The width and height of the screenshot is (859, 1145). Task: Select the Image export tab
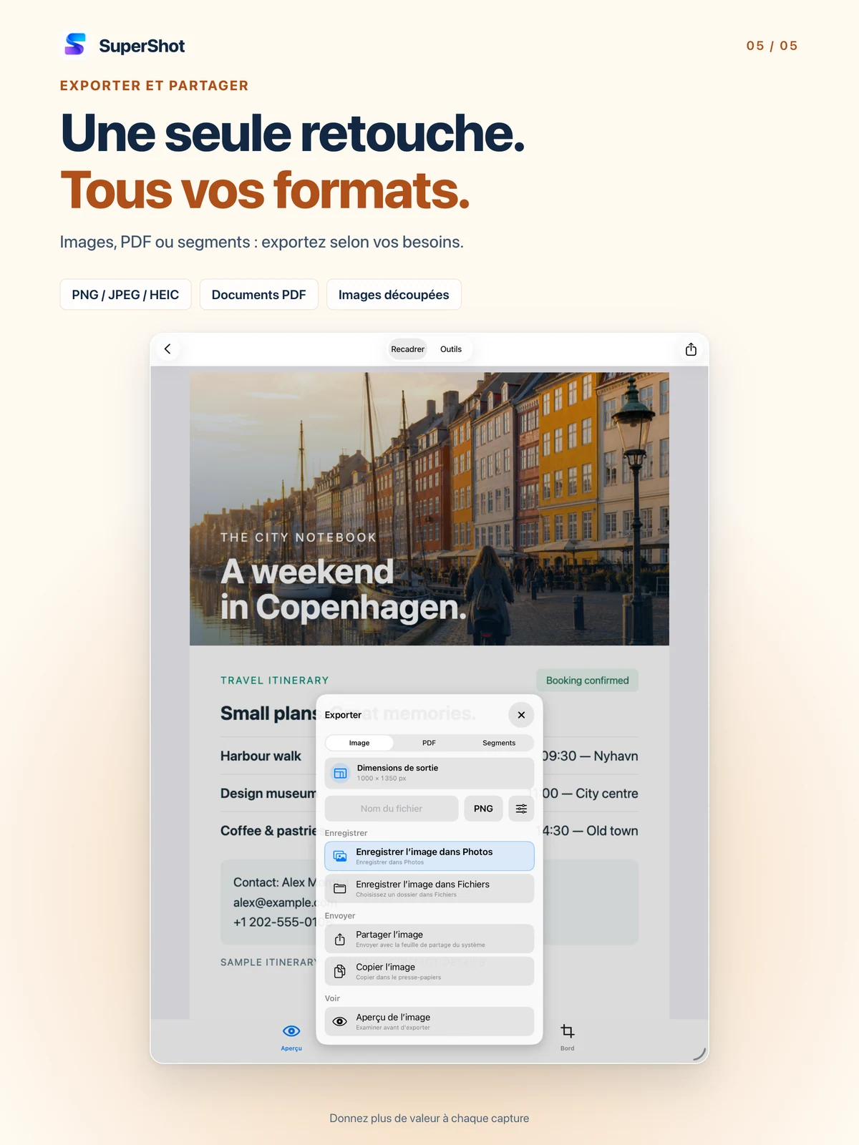click(x=359, y=743)
